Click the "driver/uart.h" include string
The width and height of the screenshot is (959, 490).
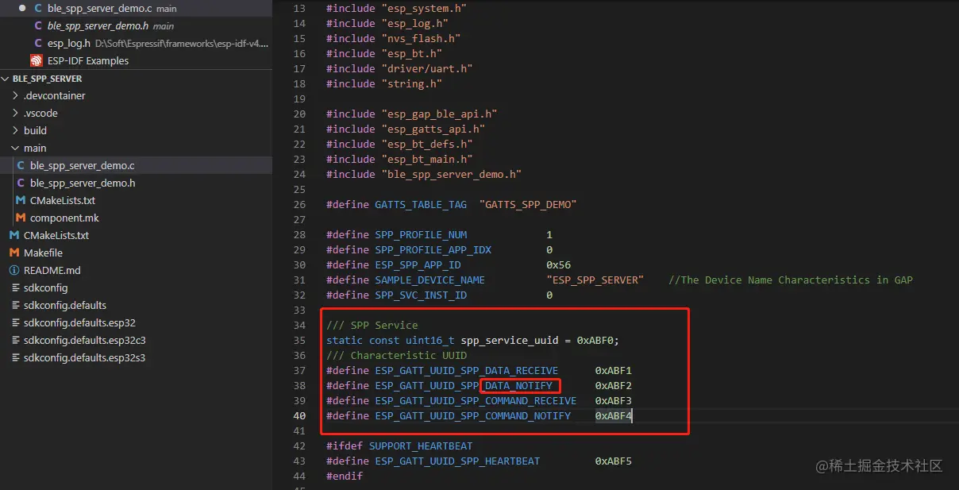coord(427,68)
